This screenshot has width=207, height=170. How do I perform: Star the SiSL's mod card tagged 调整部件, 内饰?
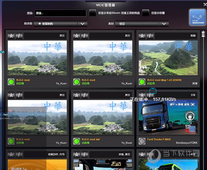tap(11, 155)
